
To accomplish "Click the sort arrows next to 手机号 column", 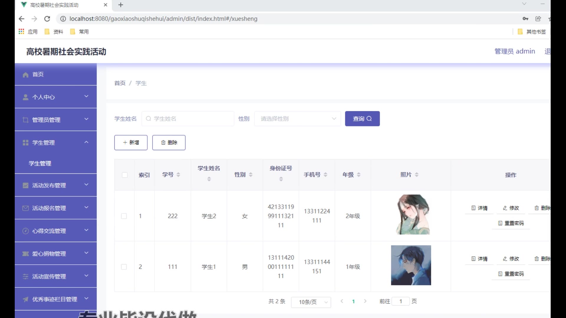I will [x=325, y=175].
